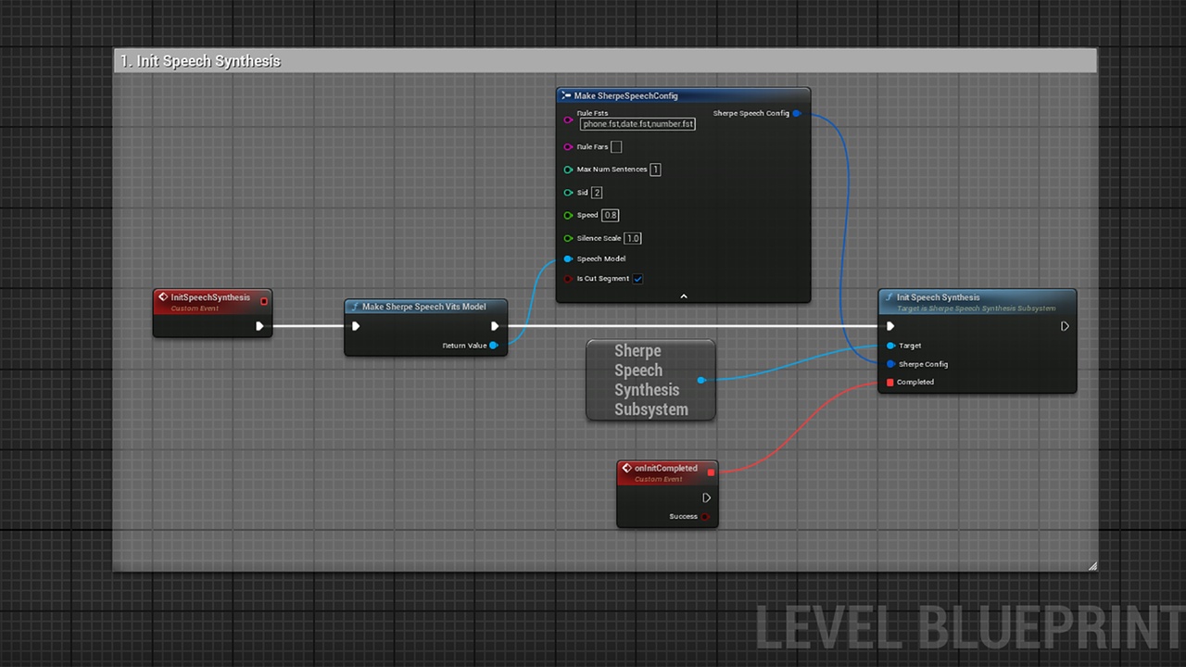
Task: Select the onInitCompleted custom event node title
Action: coord(665,468)
